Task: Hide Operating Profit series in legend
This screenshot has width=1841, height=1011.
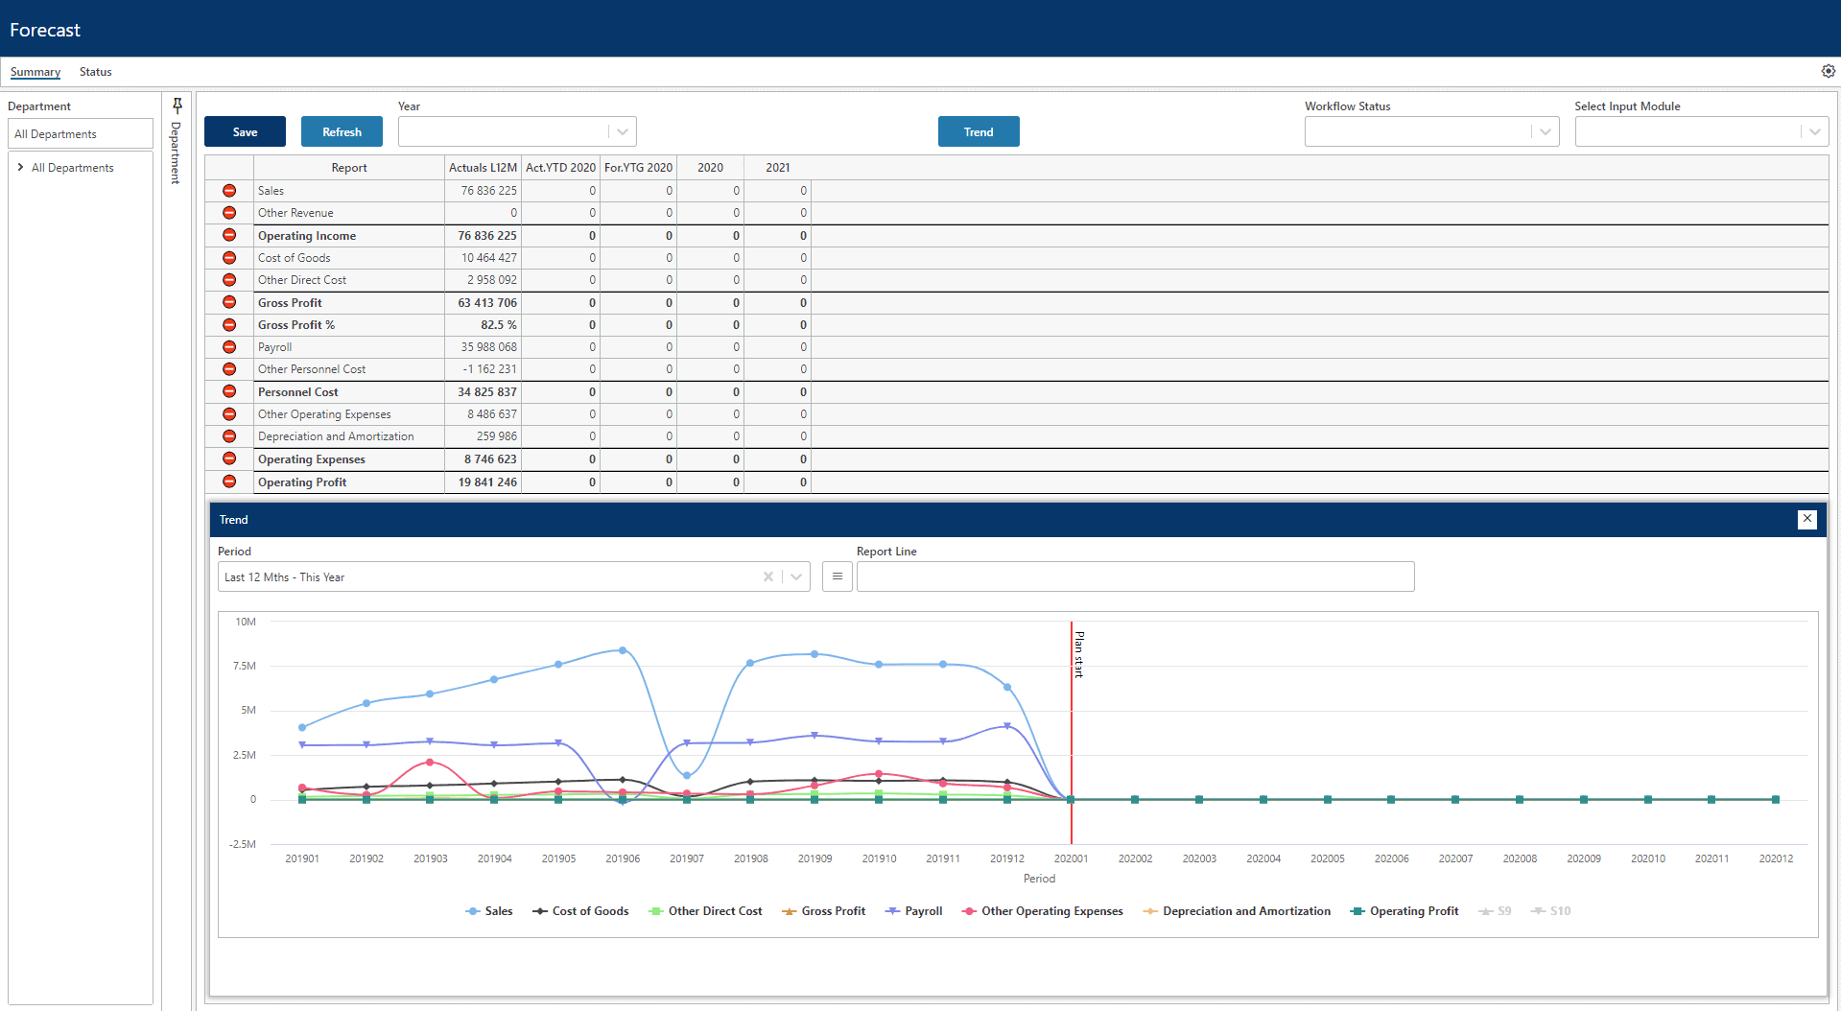Action: coord(1404,911)
